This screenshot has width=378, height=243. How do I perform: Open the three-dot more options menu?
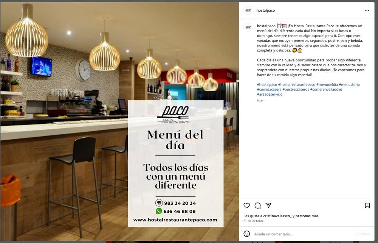coord(367,10)
